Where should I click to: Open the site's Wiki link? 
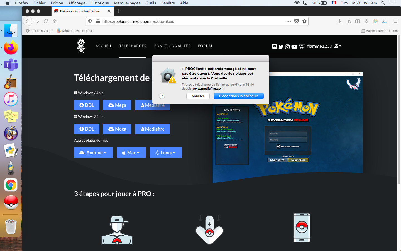pyautogui.click(x=302, y=47)
